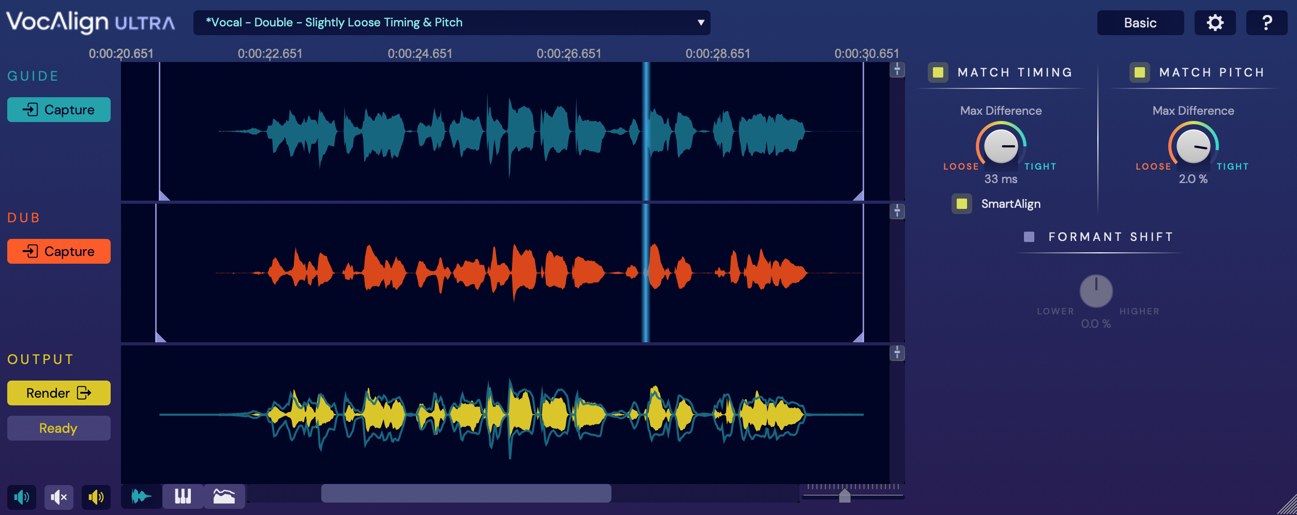
Task: Click the help question mark icon
Action: click(x=1266, y=23)
